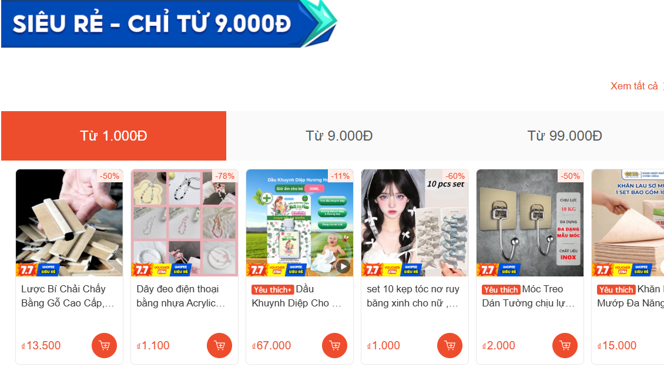Image resolution: width=664 pixels, height=367 pixels.
Task: Open the phone strap product image
Action: tap(185, 223)
